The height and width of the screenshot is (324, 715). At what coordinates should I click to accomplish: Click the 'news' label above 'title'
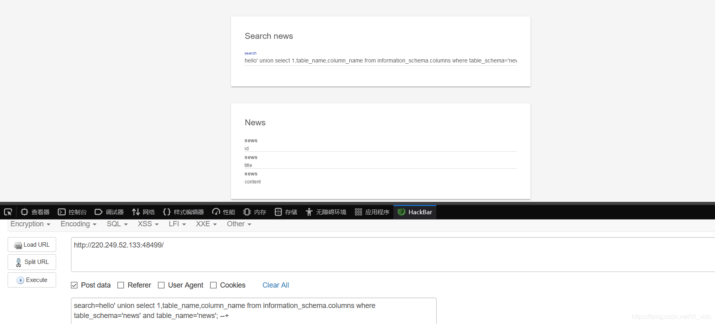point(251,157)
